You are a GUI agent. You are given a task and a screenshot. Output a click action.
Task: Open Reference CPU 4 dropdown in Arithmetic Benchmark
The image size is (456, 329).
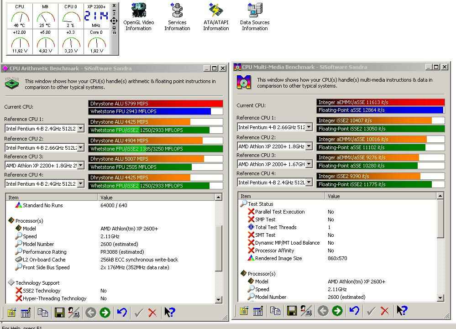(81, 184)
